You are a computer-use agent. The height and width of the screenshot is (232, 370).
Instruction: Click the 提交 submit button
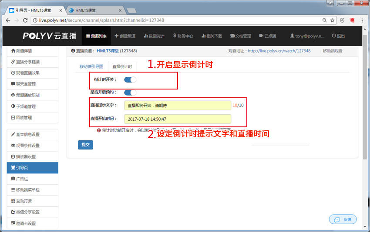click(85, 145)
